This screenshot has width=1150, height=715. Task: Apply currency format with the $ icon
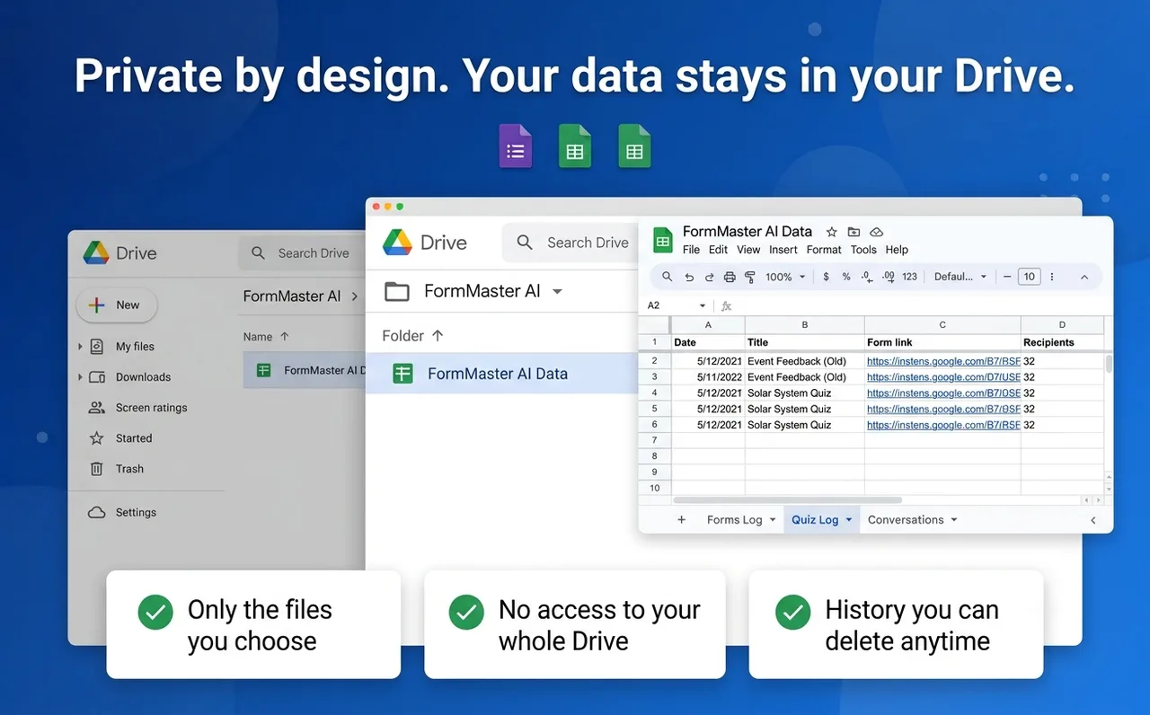pyautogui.click(x=826, y=277)
